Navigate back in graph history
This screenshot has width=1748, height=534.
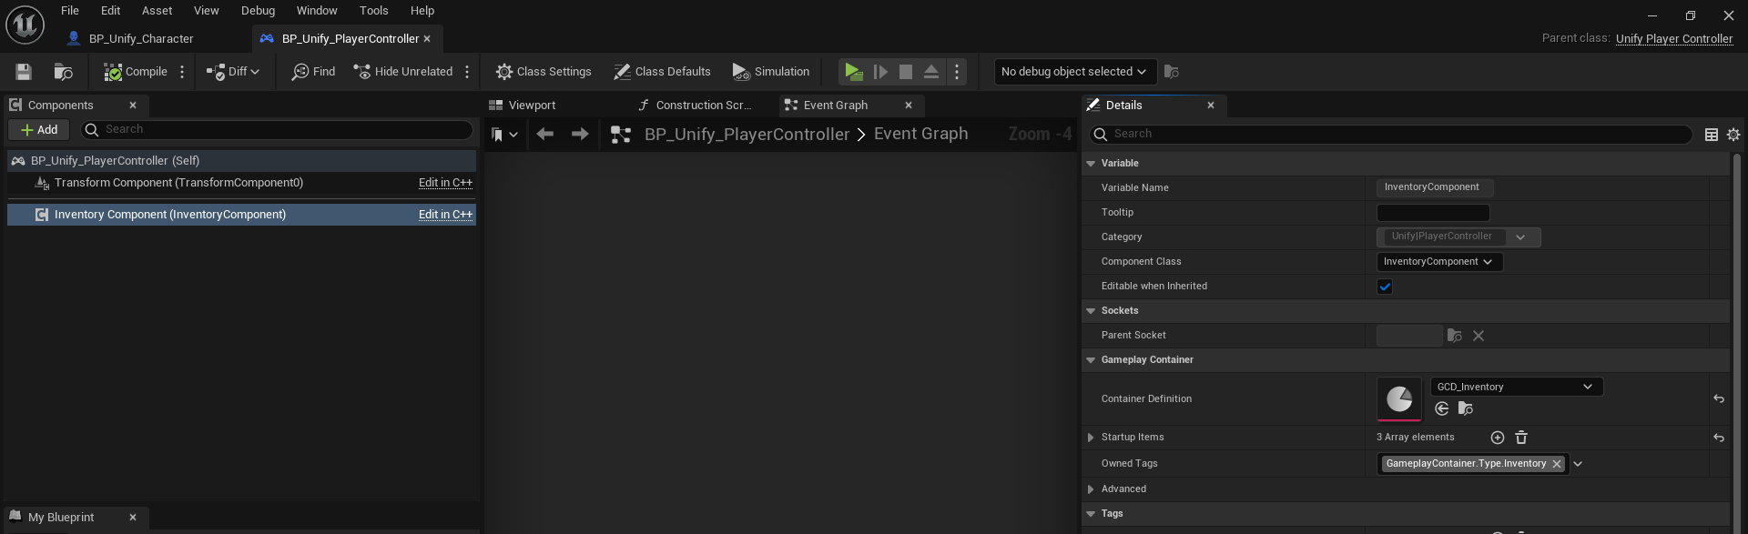[545, 135]
